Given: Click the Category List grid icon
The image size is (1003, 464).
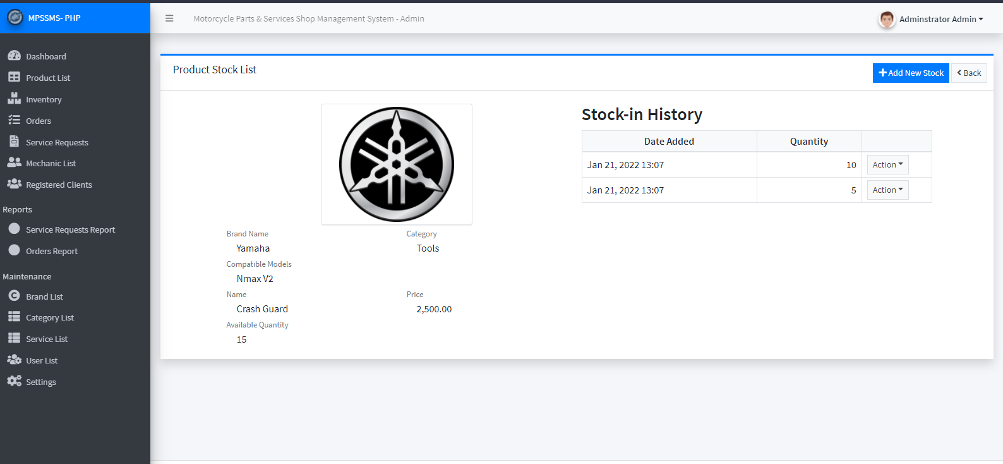Looking at the screenshot, I should [x=14, y=317].
